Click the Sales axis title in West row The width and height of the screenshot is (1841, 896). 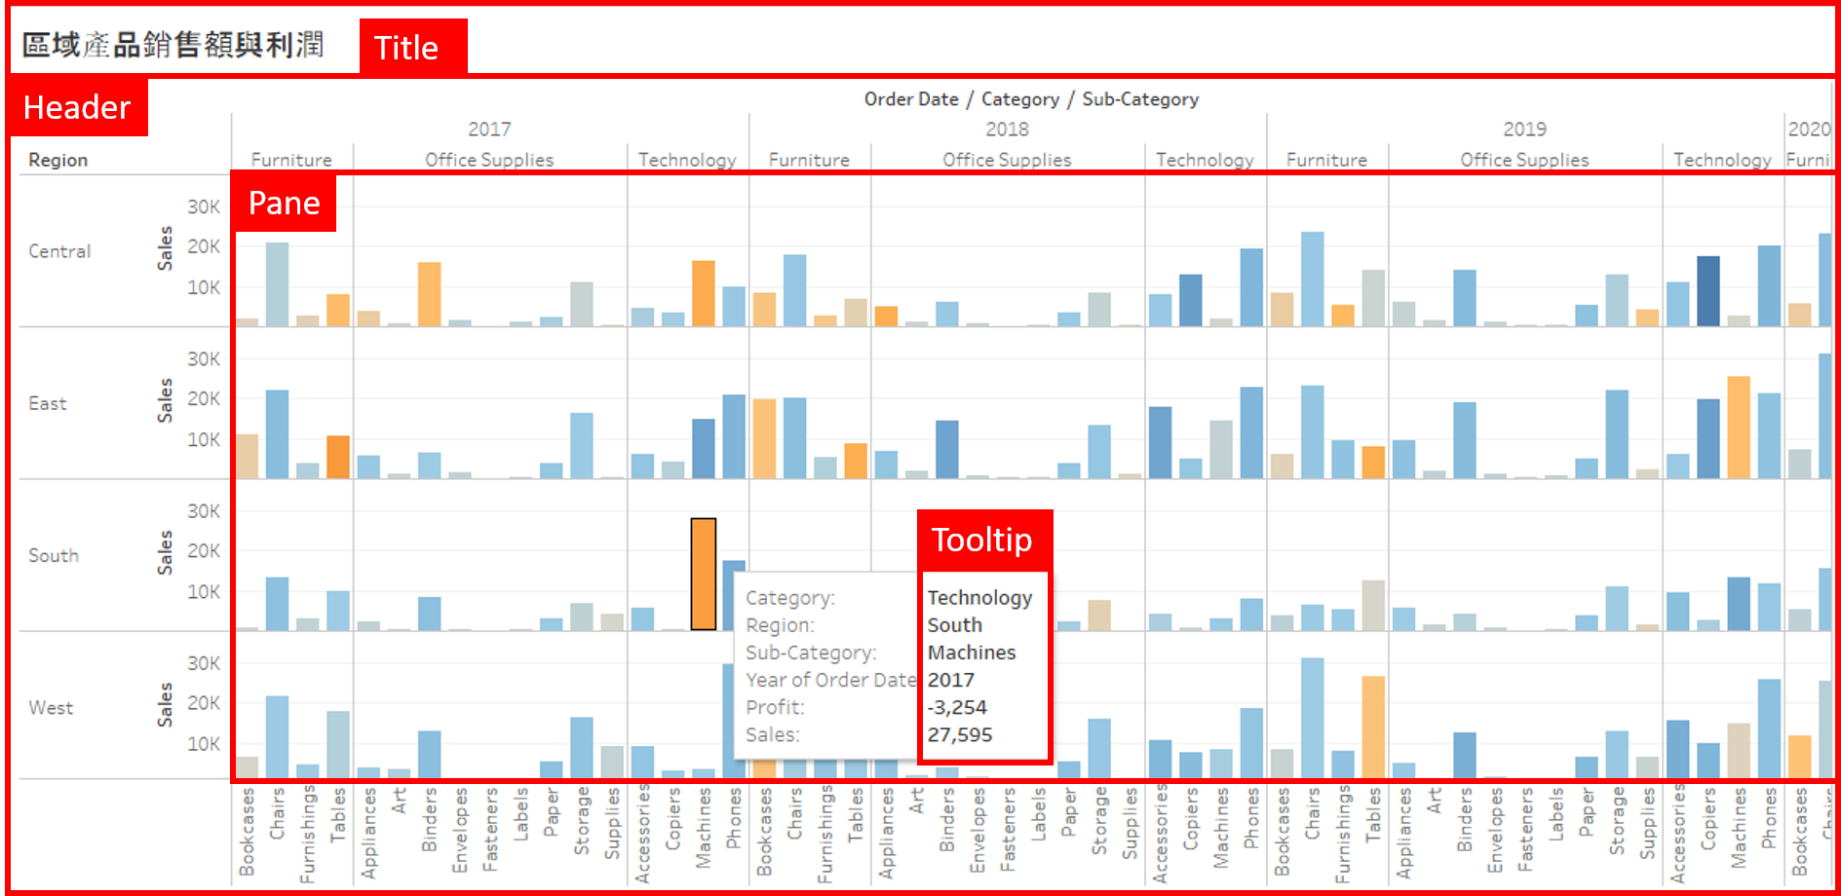click(x=165, y=705)
